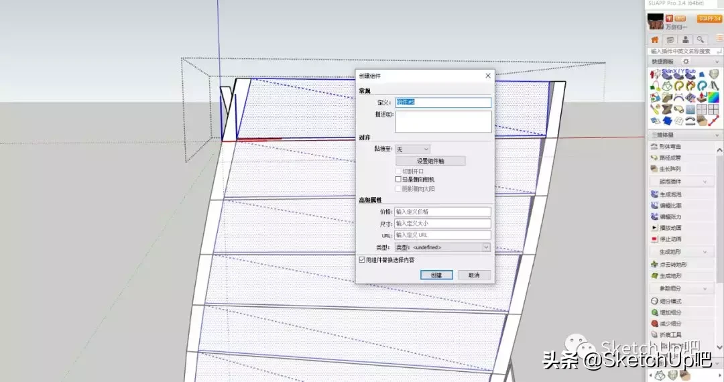Screen dimensions: 724x382
Task: Click the 定义 name input field
Action: coord(443,102)
